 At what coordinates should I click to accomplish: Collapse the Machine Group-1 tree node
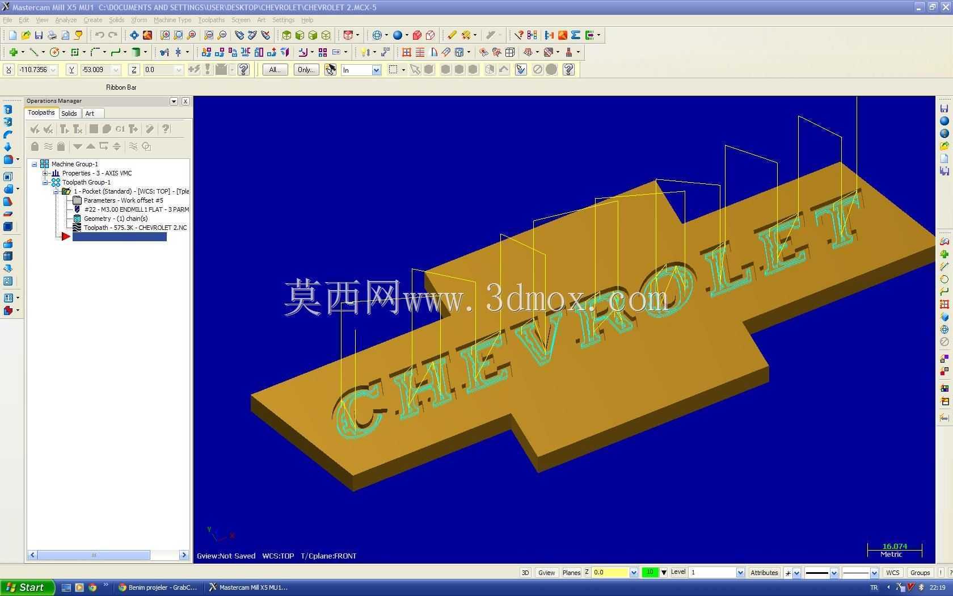(x=35, y=164)
